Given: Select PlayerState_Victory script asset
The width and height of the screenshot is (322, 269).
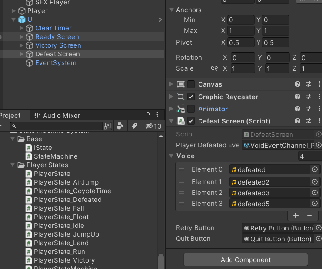Looking at the screenshot, I should point(64,260).
